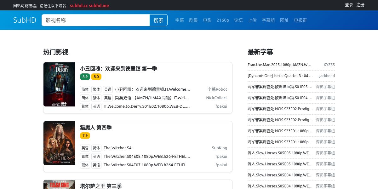Open the 电影 nav item
The width and height of the screenshot is (378, 189).
click(x=207, y=20)
